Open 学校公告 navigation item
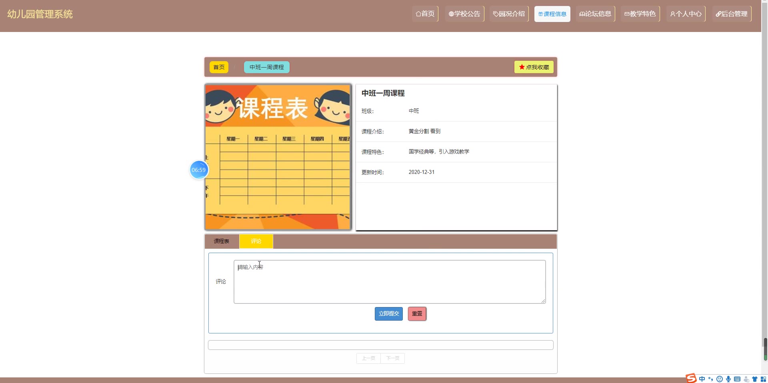This screenshot has height=383, width=768. point(464,14)
